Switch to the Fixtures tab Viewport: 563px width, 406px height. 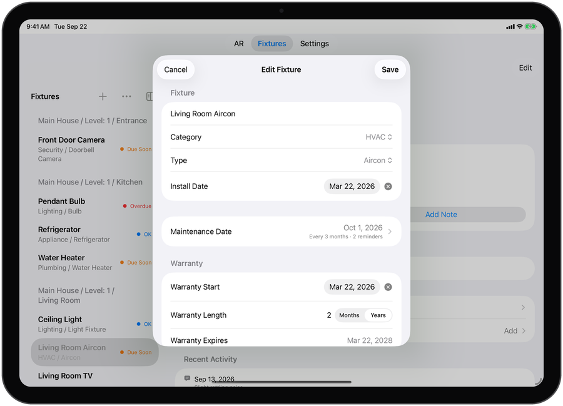coord(272,43)
